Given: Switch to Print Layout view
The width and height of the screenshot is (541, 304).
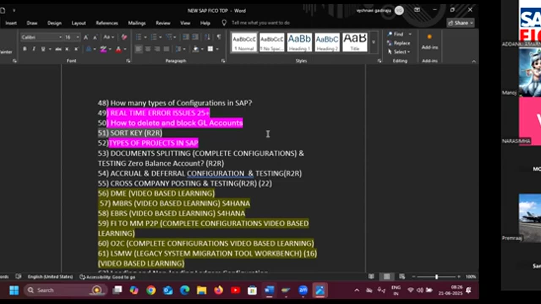Looking at the screenshot, I should (x=387, y=277).
